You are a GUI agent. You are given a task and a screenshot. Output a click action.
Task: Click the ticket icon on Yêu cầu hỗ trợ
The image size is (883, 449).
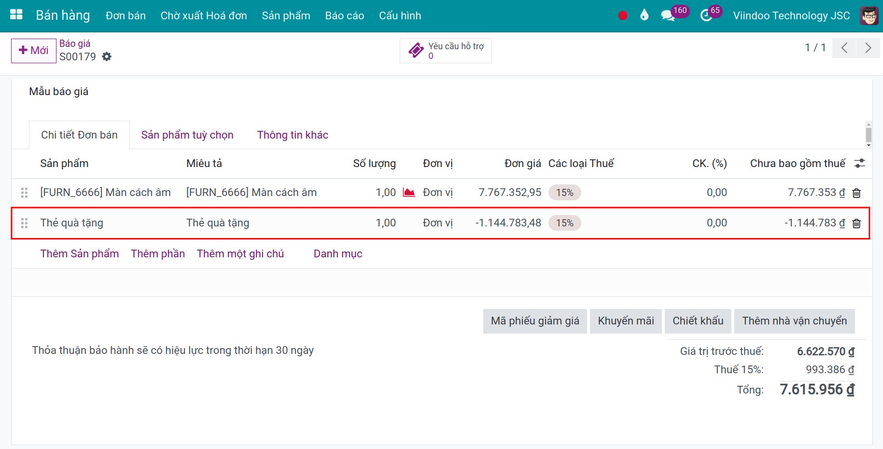tap(415, 50)
